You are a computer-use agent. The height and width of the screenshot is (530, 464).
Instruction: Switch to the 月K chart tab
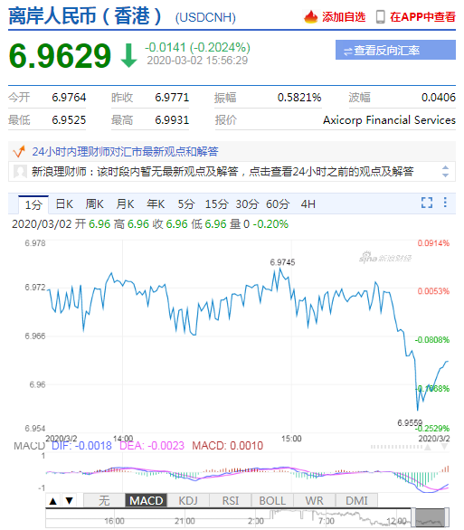point(125,204)
